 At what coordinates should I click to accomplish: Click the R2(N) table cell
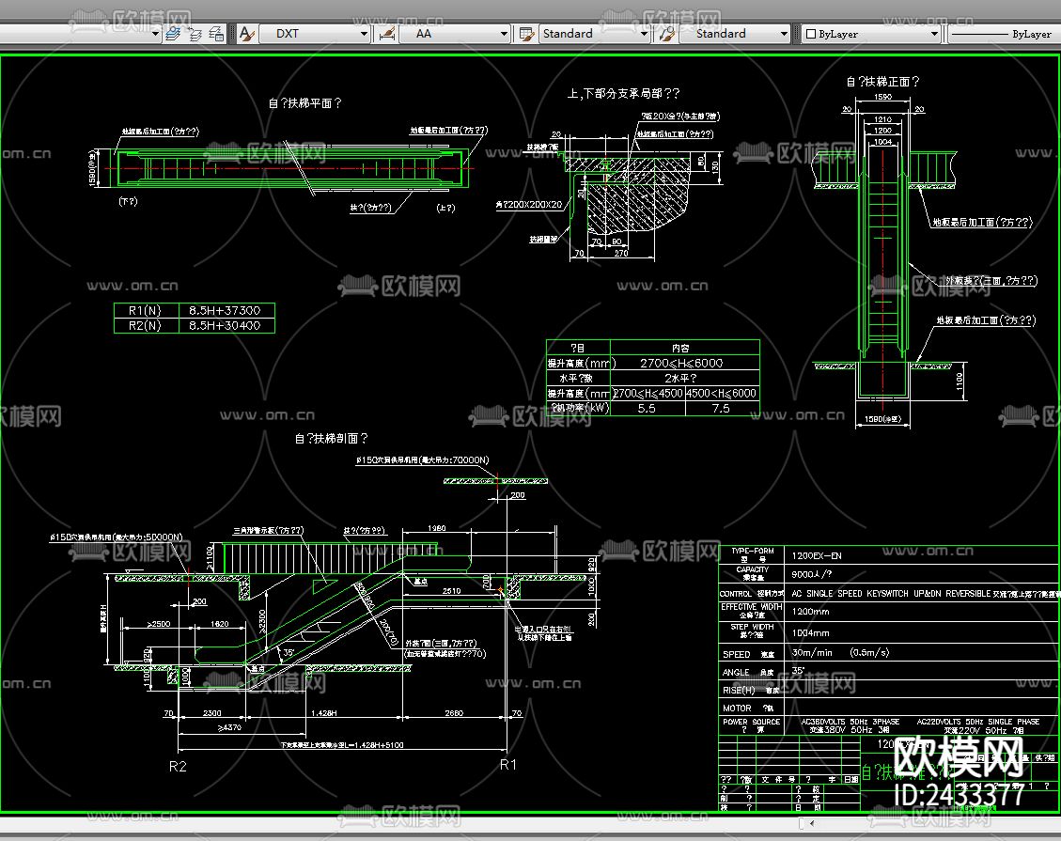pyautogui.click(x=145, y=325)
